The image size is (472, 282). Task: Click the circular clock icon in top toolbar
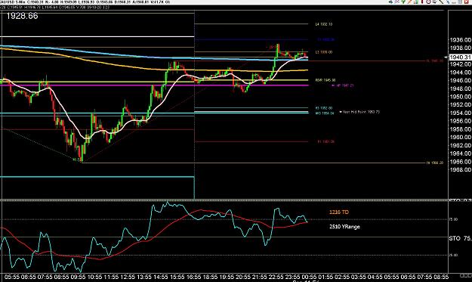click(428, 2)
